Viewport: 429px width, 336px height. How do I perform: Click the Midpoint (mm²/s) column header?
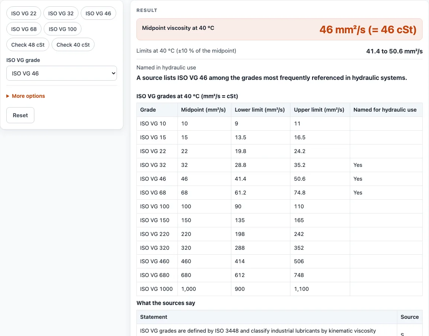(x=204, y=110)
